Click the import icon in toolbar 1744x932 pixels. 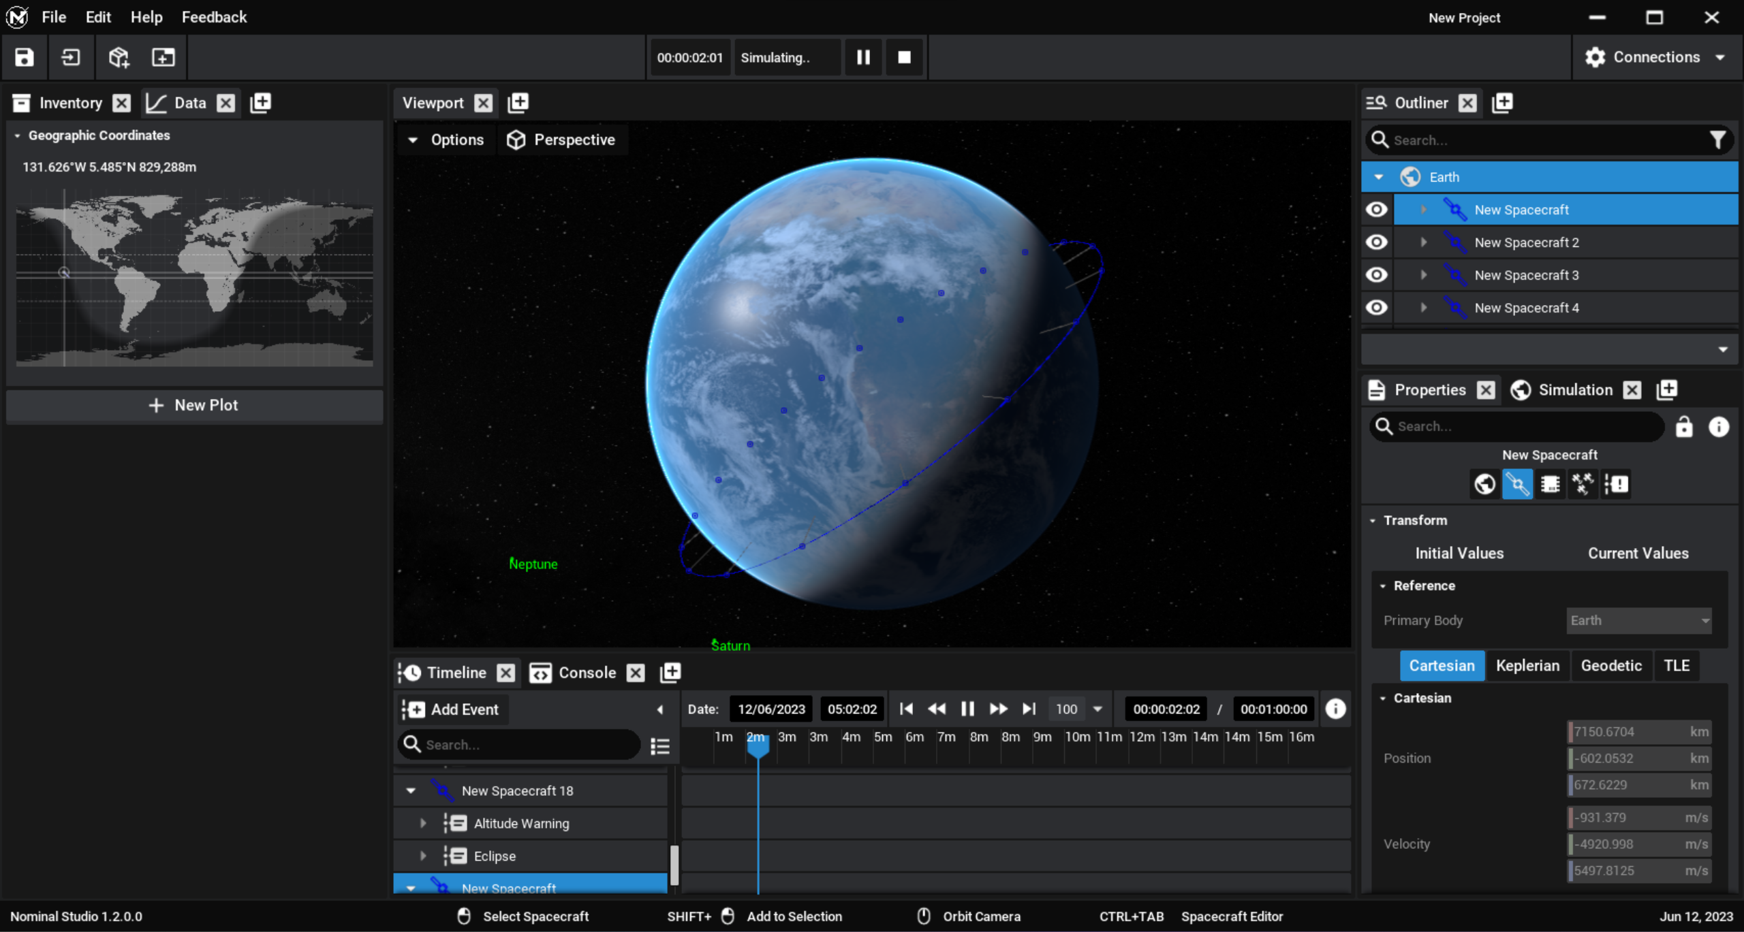71,57
